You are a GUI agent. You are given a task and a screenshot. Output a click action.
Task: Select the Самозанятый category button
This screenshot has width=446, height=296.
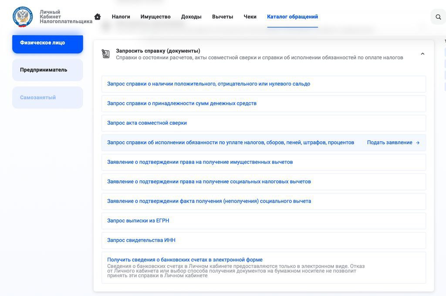click(x=47, y=97)
